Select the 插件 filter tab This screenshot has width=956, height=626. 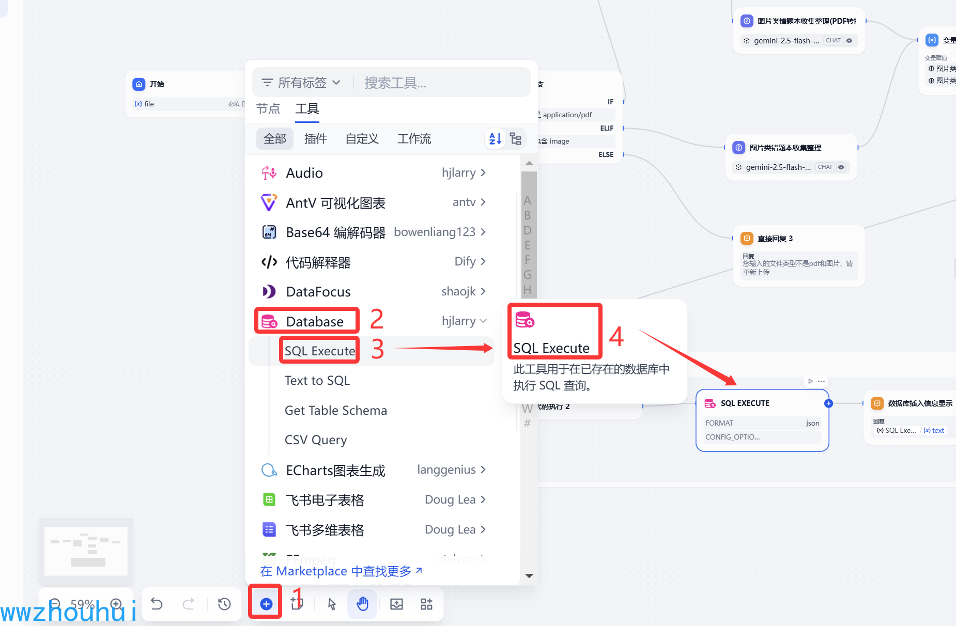316,138
